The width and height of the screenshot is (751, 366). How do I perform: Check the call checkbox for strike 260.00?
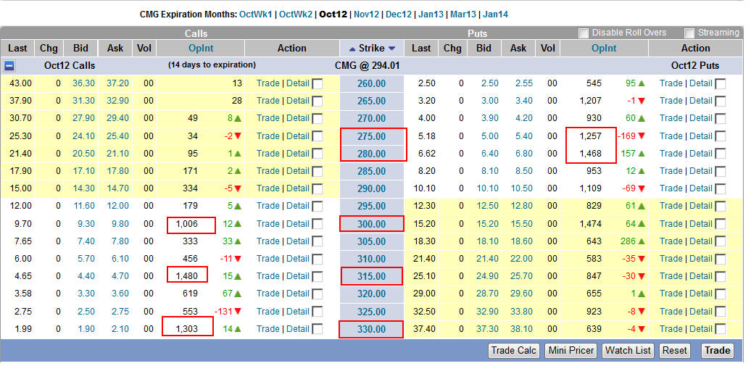pyautogui.click(x=318, y=83)
